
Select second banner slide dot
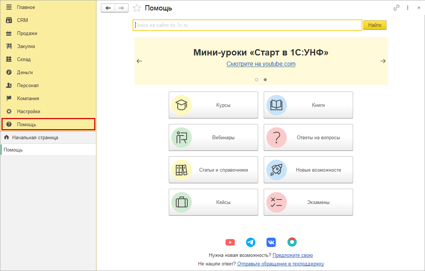(x=265, y=80)
